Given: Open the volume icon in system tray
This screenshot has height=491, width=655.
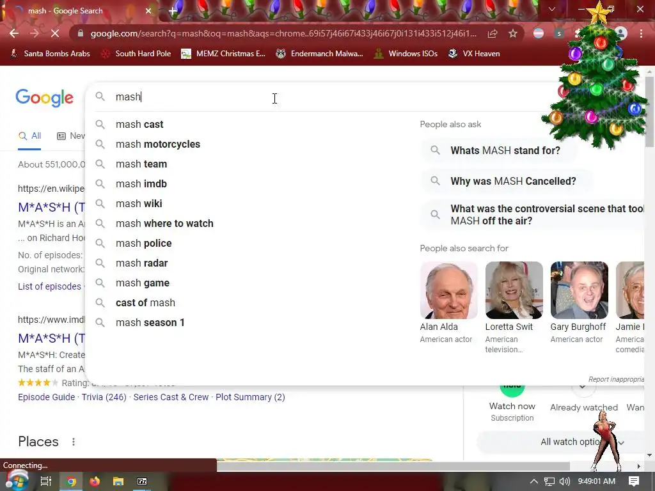Looking at the screenshot, I should pos(564,481).
